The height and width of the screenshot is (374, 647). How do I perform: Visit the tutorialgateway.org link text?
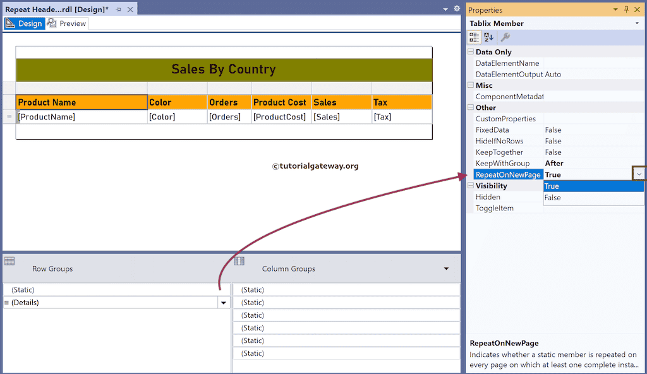316,166
